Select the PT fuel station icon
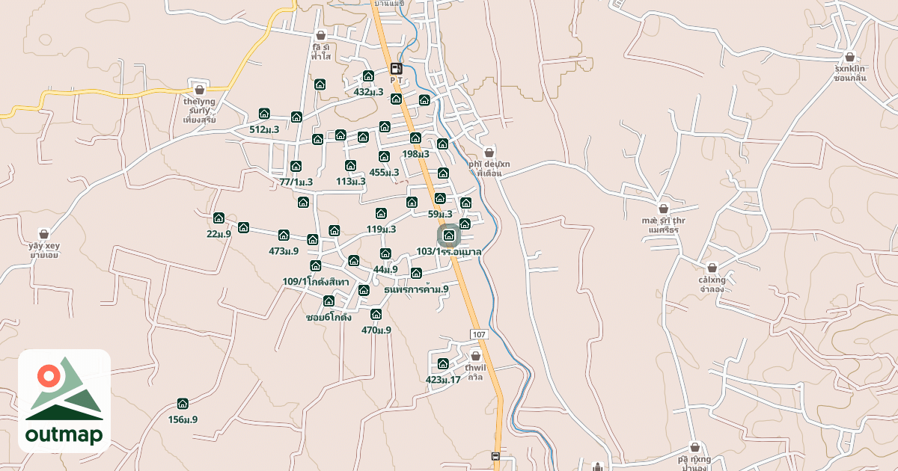The height and width of the screenshot is (471, 898). tap(397, 68)
